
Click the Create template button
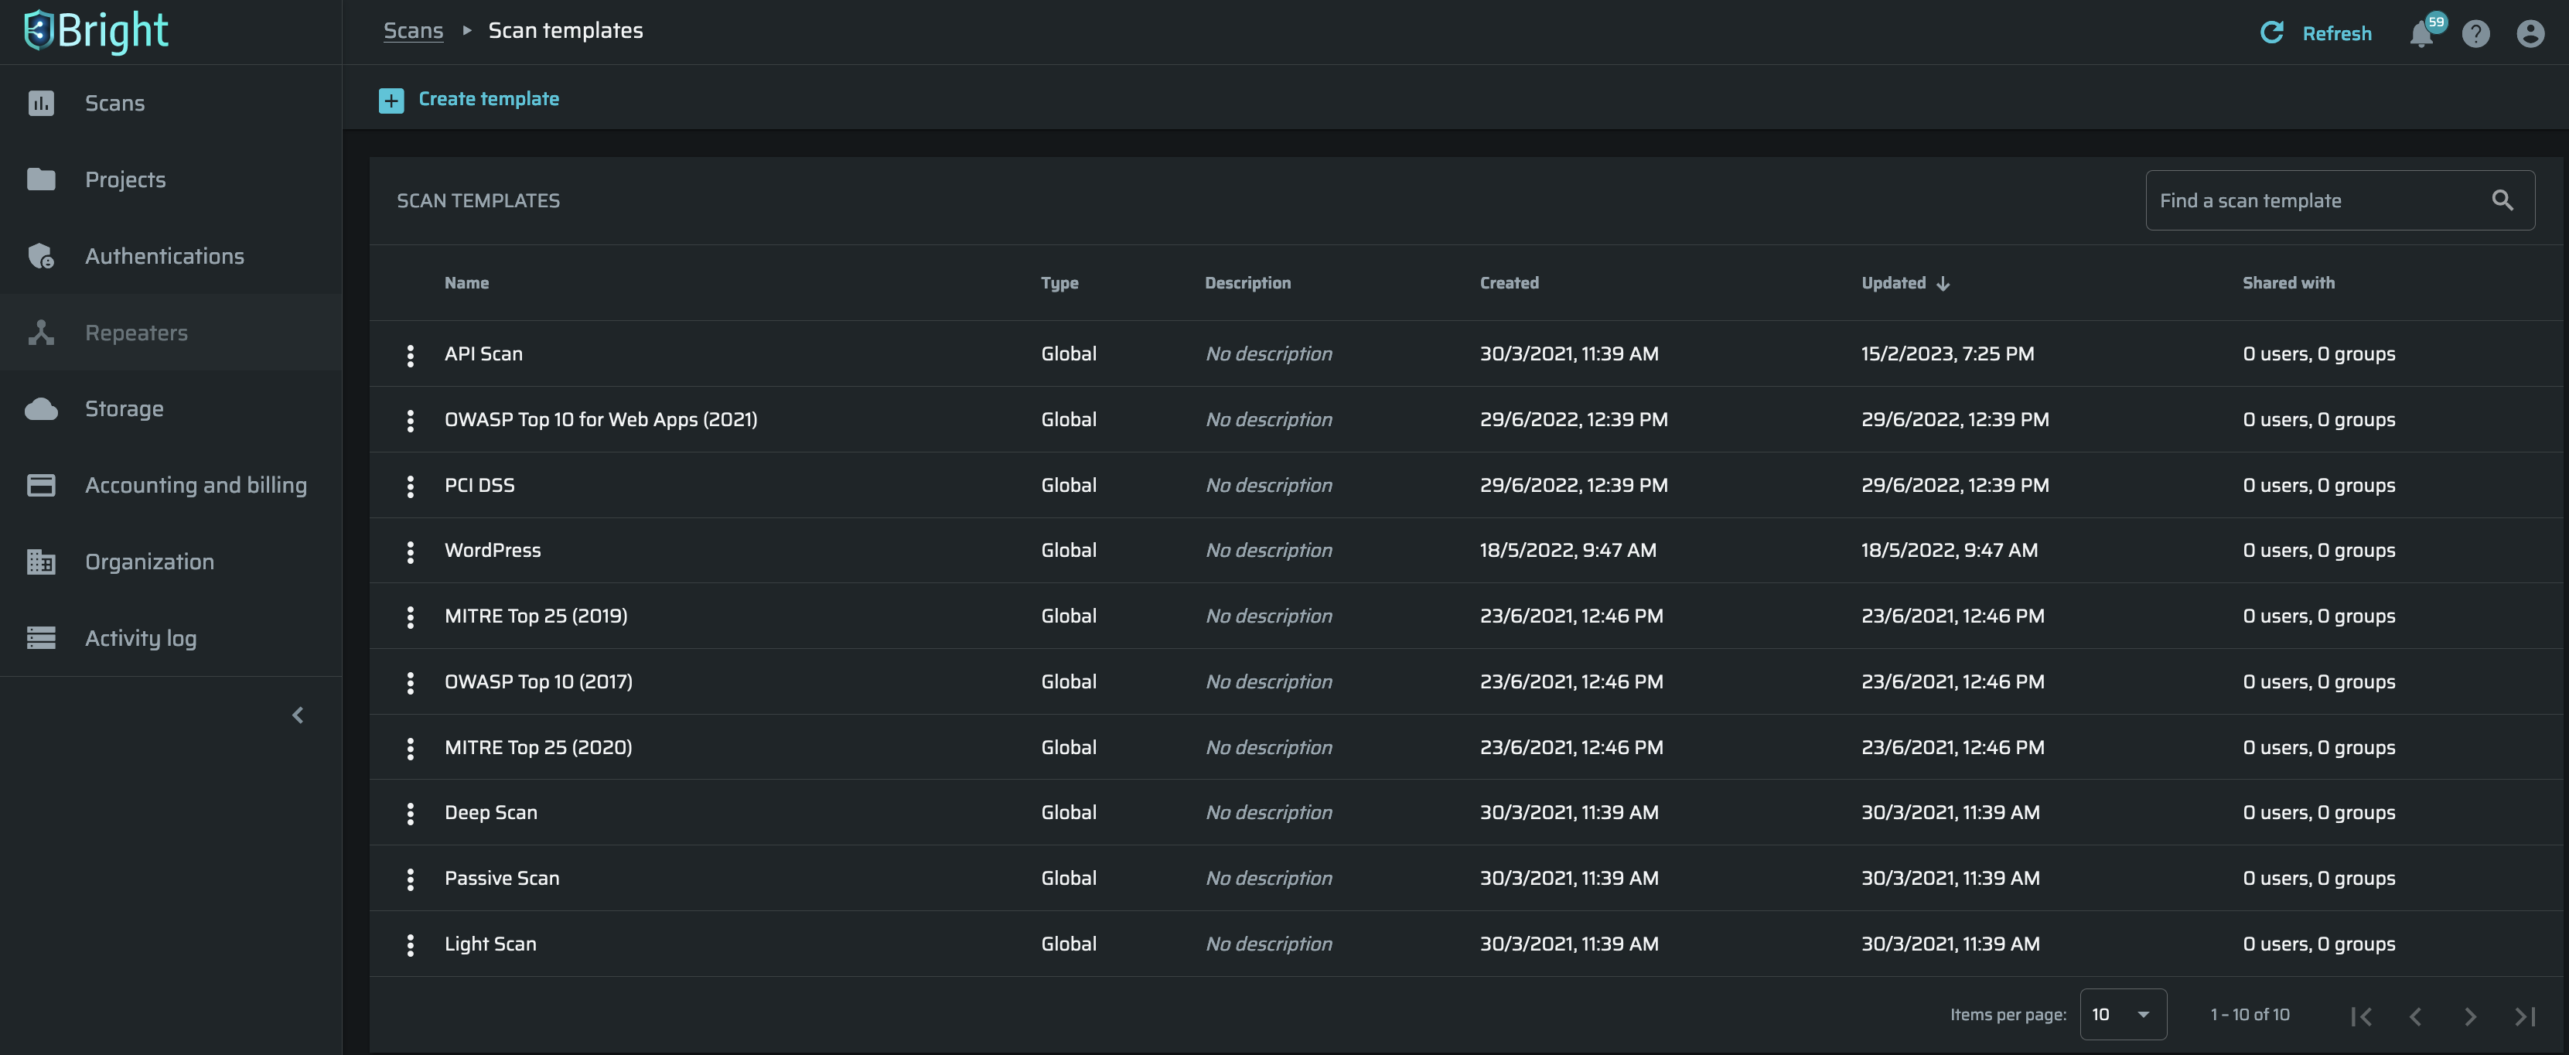coord(488,99)
